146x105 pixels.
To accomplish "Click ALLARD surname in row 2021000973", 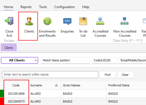I will tap(35, 101).
